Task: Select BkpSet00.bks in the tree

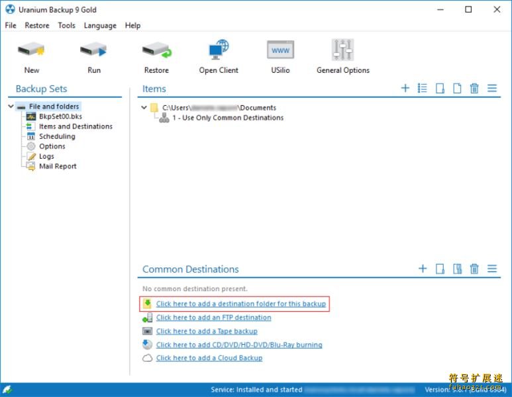Action: 60,116
